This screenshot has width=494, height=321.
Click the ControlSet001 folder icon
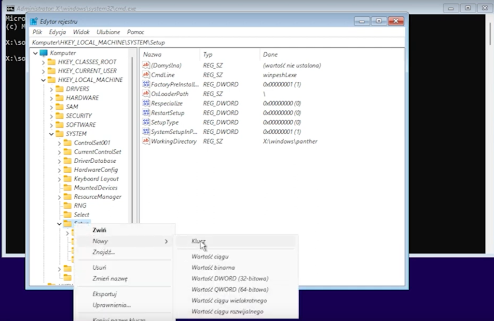[68, 143]
